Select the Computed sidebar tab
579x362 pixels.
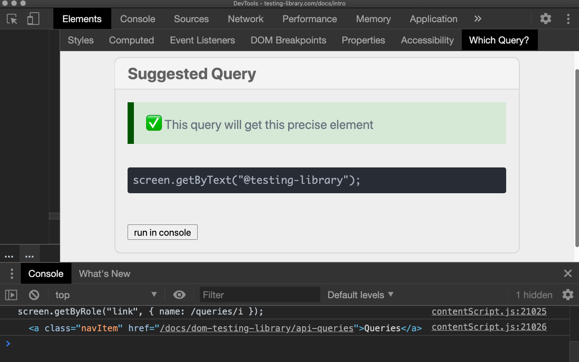coord(132,40)
